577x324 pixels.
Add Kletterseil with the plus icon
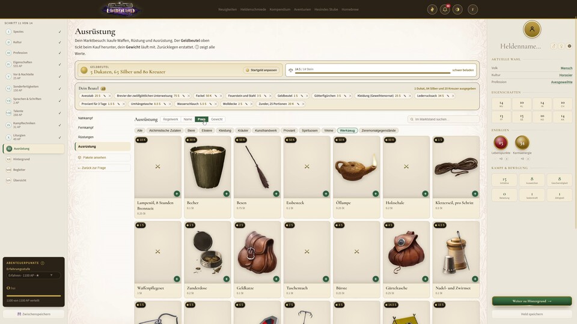pyautogui.click(x=475, y=194)
